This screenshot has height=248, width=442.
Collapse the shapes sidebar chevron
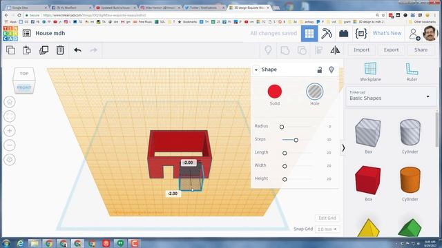pos(343,148)
